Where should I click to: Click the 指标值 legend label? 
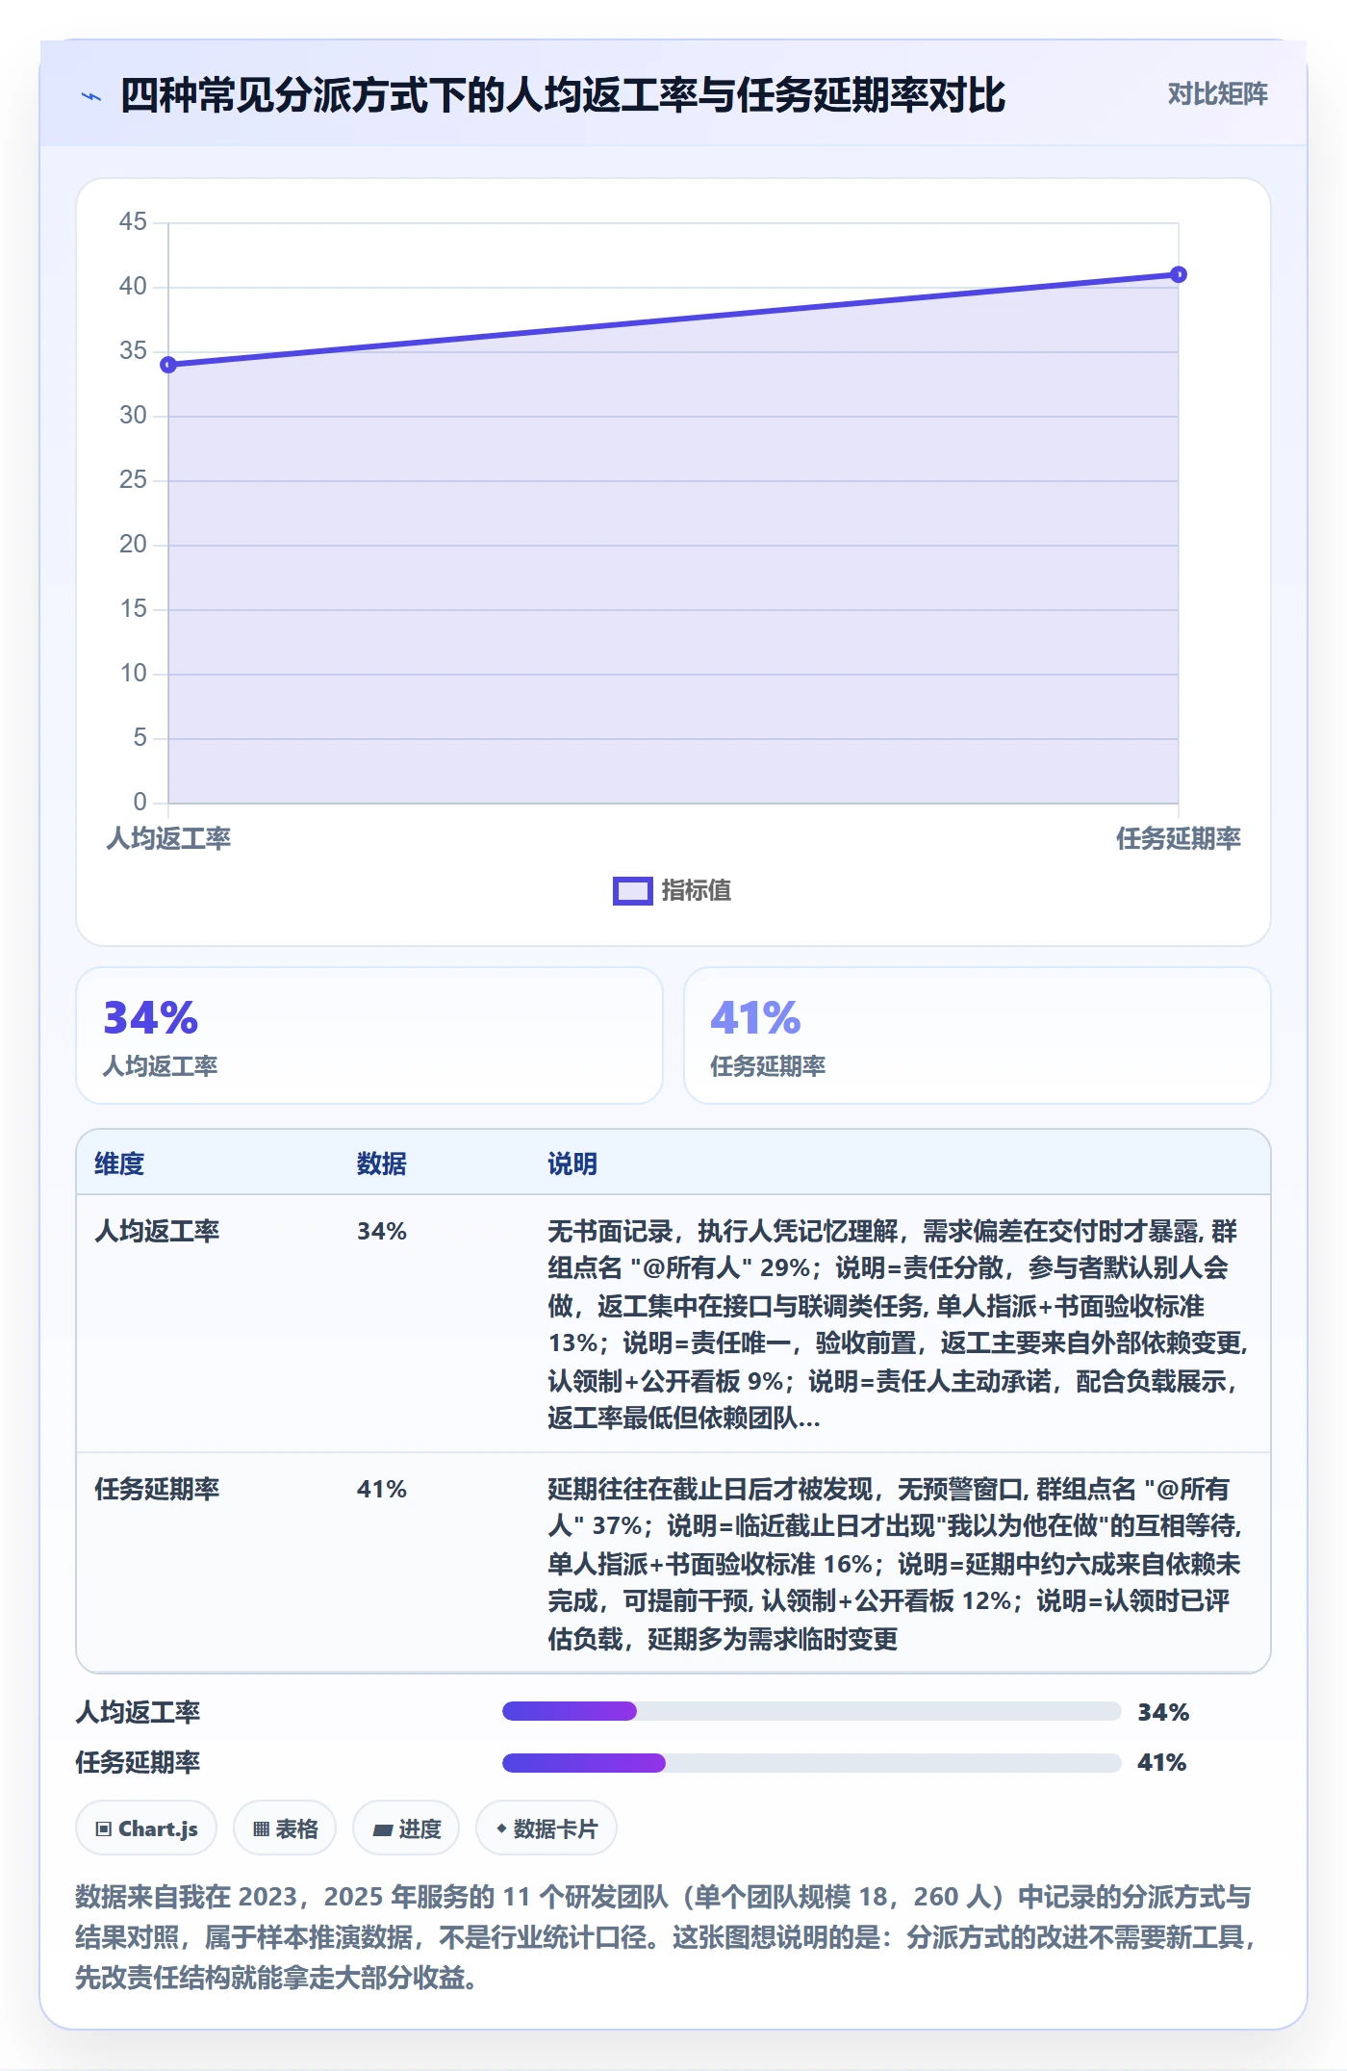point(696,891)
